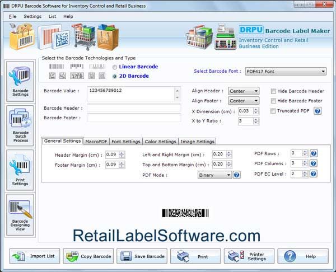Click the first linear barcode sample icon
The width and height of the screenshot is (336, 272).
point(57,67)
